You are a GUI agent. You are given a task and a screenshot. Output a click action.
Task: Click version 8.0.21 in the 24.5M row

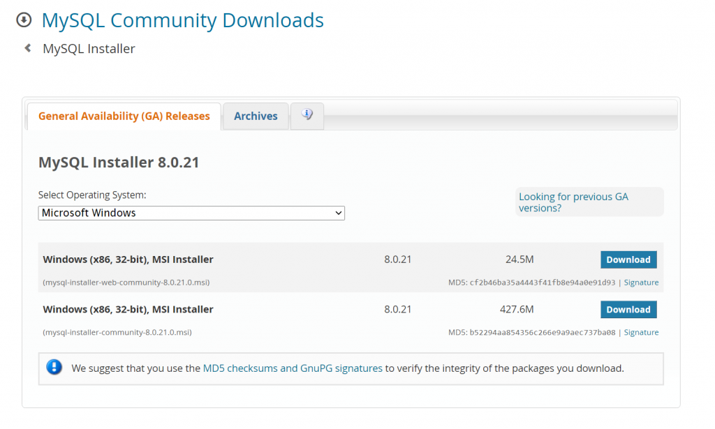click(x=397, y=259)
